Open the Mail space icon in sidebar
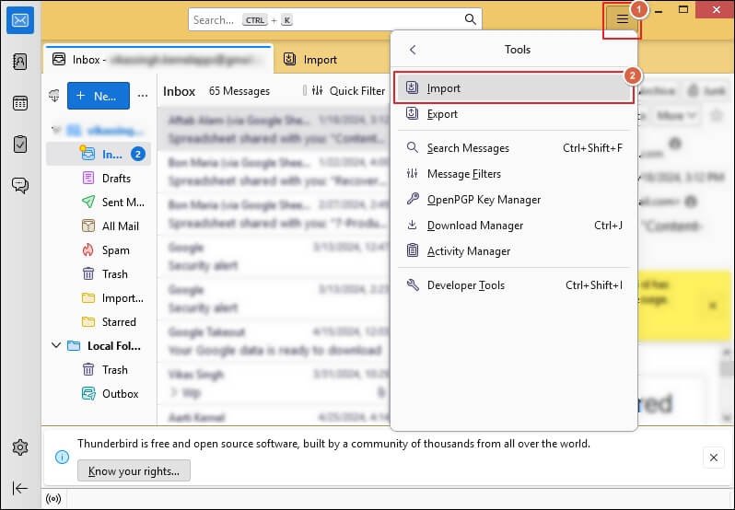Screen dimensions: 735x510 pyautogui.click(x=20, y=20)
